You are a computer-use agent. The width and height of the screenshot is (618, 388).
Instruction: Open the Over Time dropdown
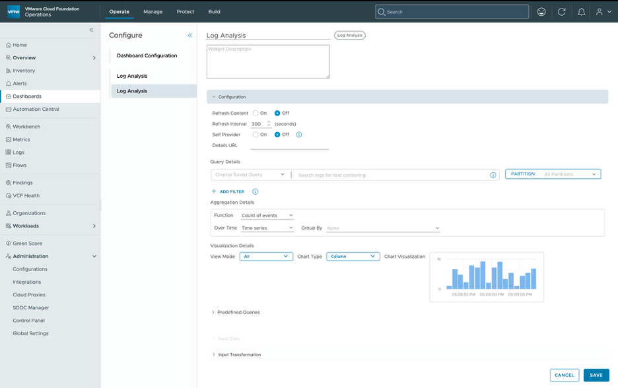click(267, 228)
